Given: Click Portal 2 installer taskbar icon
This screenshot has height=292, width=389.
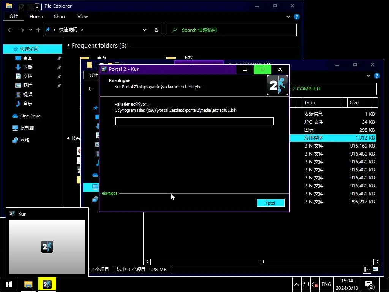Looking at the screenshot, I should pos(47,284).
